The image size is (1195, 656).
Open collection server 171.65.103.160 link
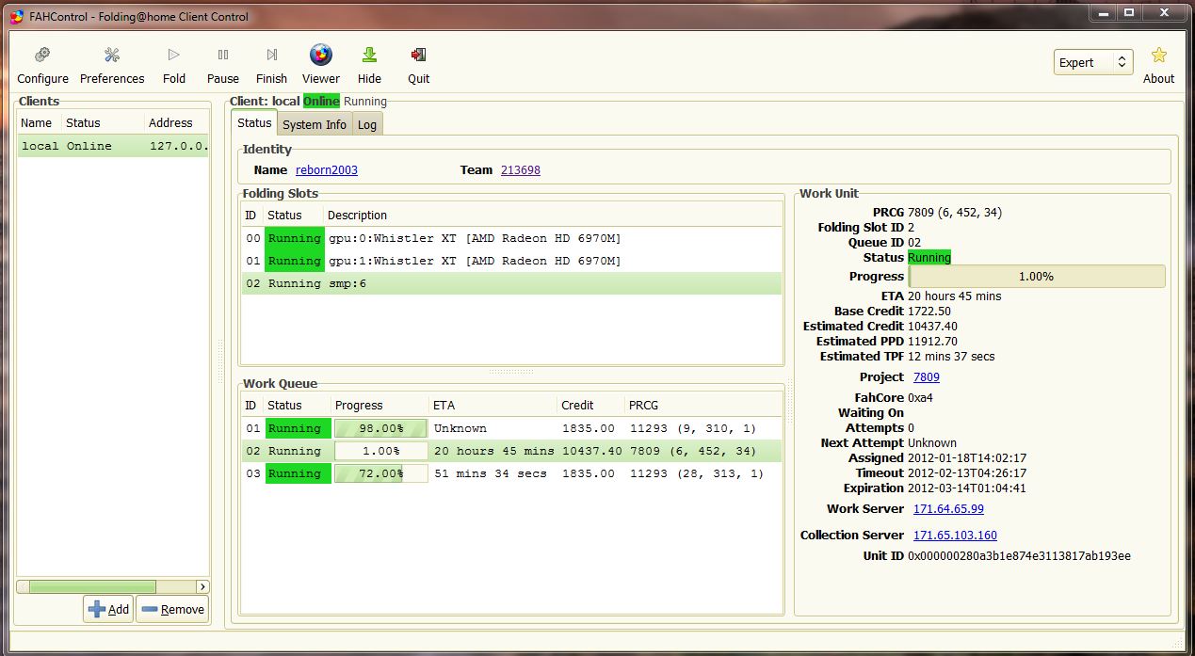[955, 536]
